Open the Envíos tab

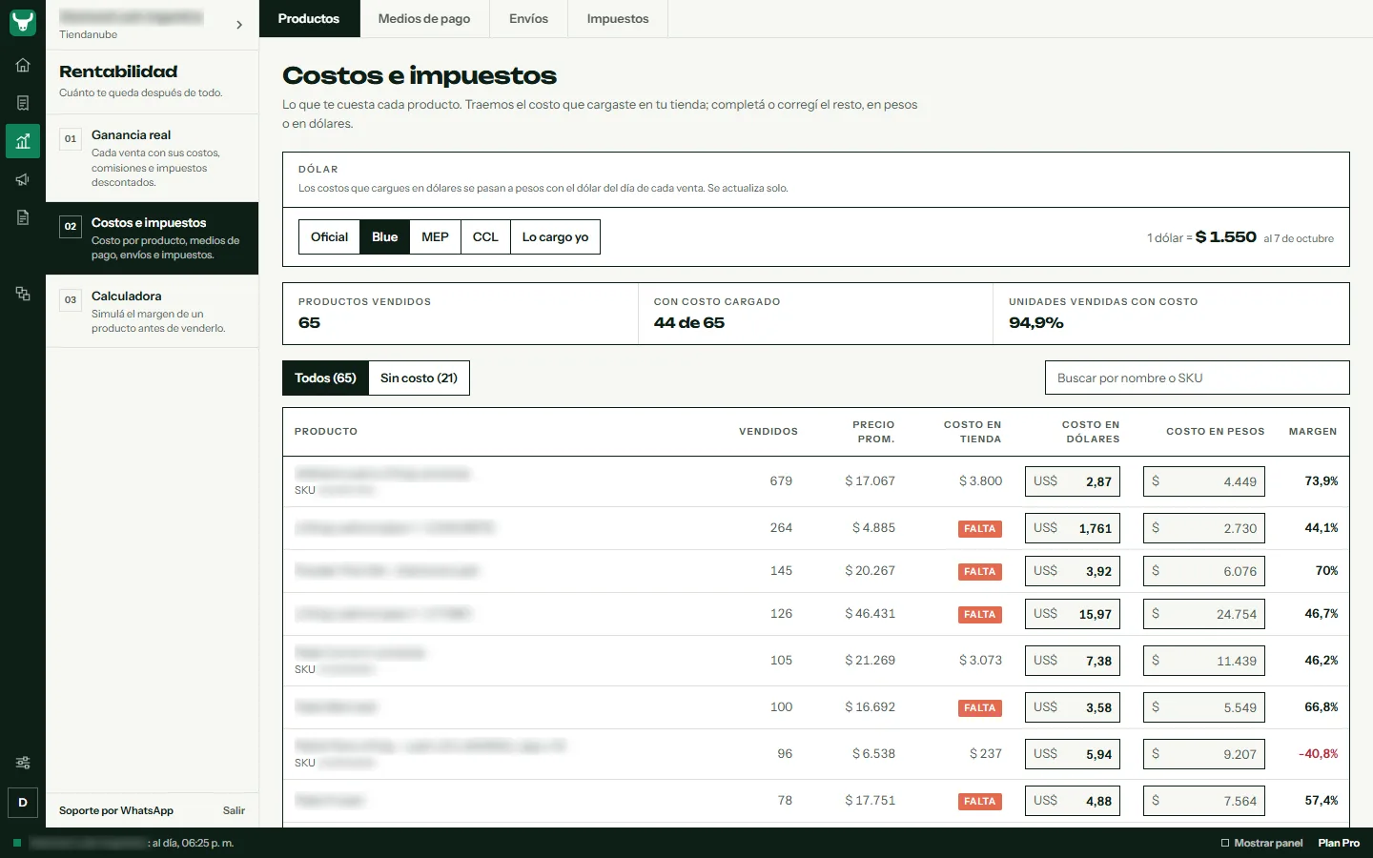coord(528,19)
